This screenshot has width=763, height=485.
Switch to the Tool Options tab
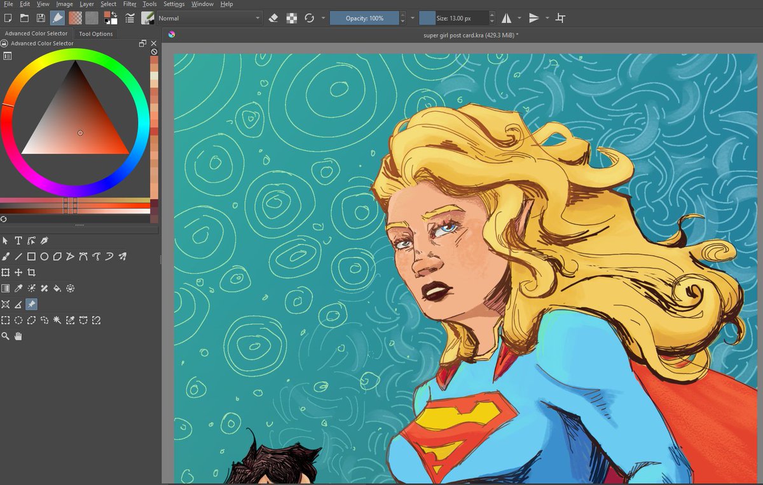pyautogui.click(x=95, y=34)
